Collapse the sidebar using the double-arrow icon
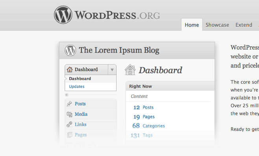 pyautogui.click(x=67, y=95)
